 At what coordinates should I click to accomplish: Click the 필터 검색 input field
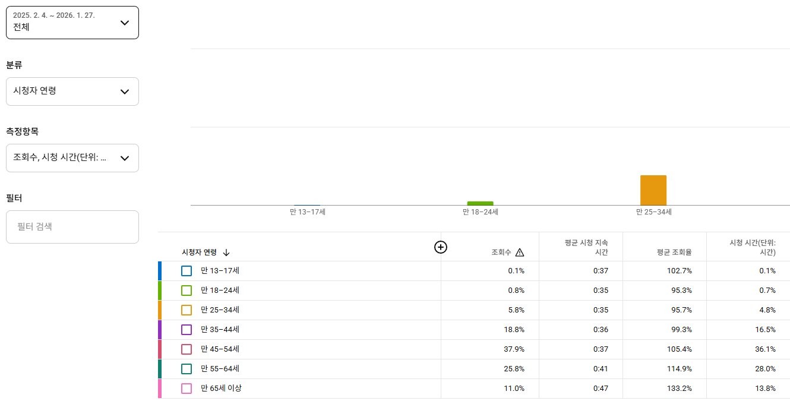point(72,226)
